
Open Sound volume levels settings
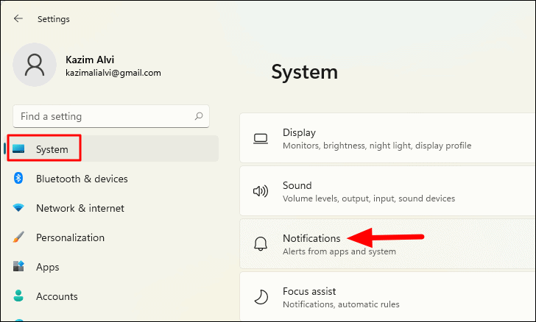point(387,191)
